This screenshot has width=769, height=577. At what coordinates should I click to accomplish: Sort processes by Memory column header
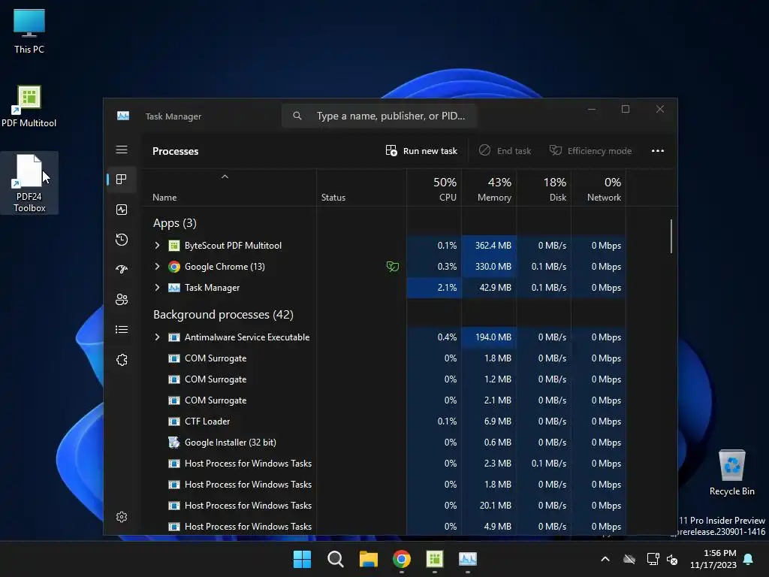tap(489, 189)
